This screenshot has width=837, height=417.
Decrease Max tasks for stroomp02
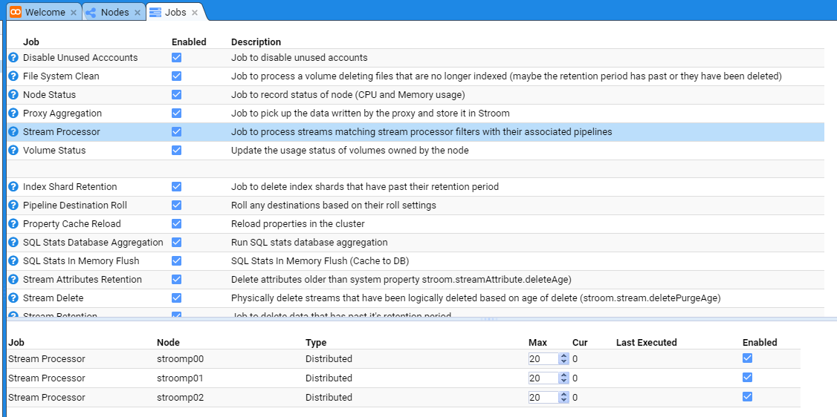tap(564, 401)
